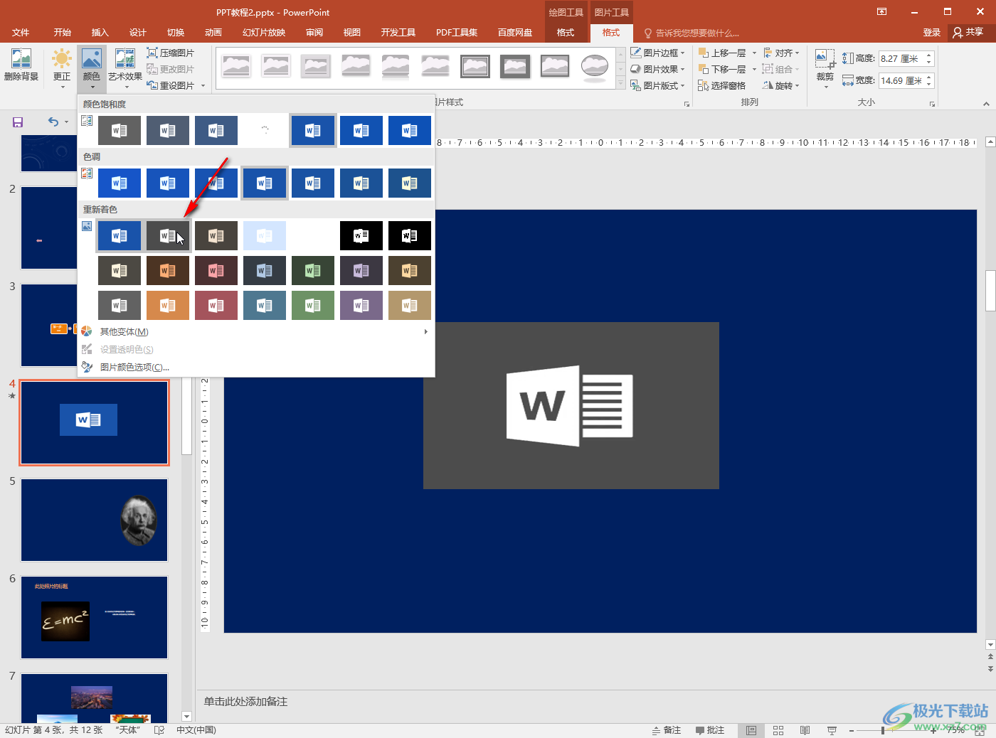
Task: Click Send Backward (下移一层)
Action: click(x=722, y=69)
